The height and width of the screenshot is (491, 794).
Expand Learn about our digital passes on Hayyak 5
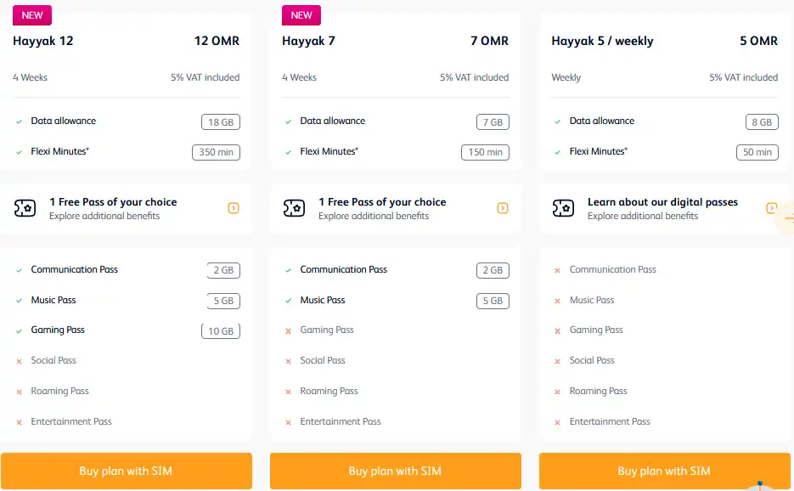click(x=771, y=207)
